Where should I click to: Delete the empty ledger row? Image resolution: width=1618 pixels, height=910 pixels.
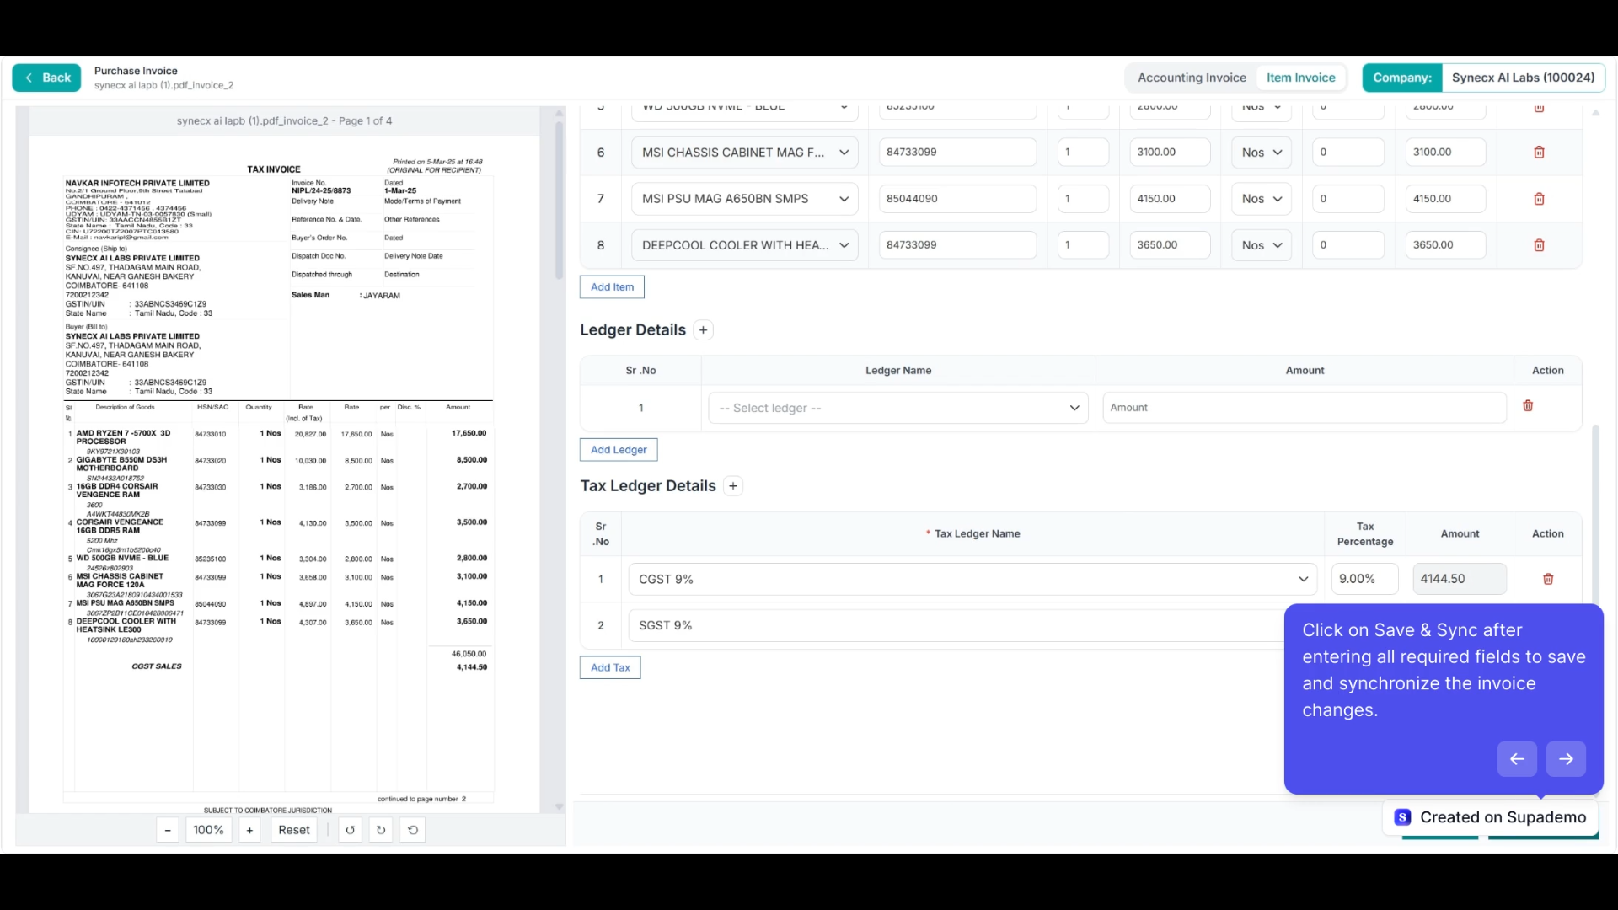click(x=1528, y=406)
